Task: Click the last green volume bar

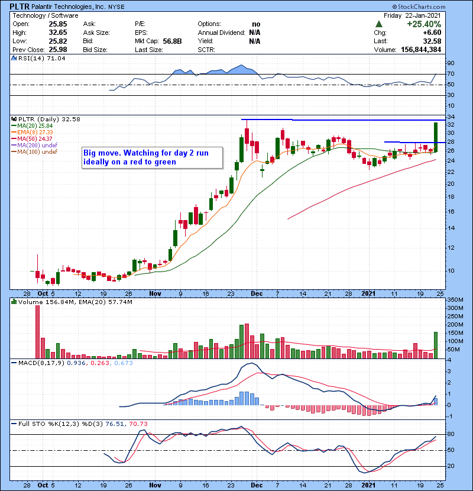Action: tap(435, 345)
